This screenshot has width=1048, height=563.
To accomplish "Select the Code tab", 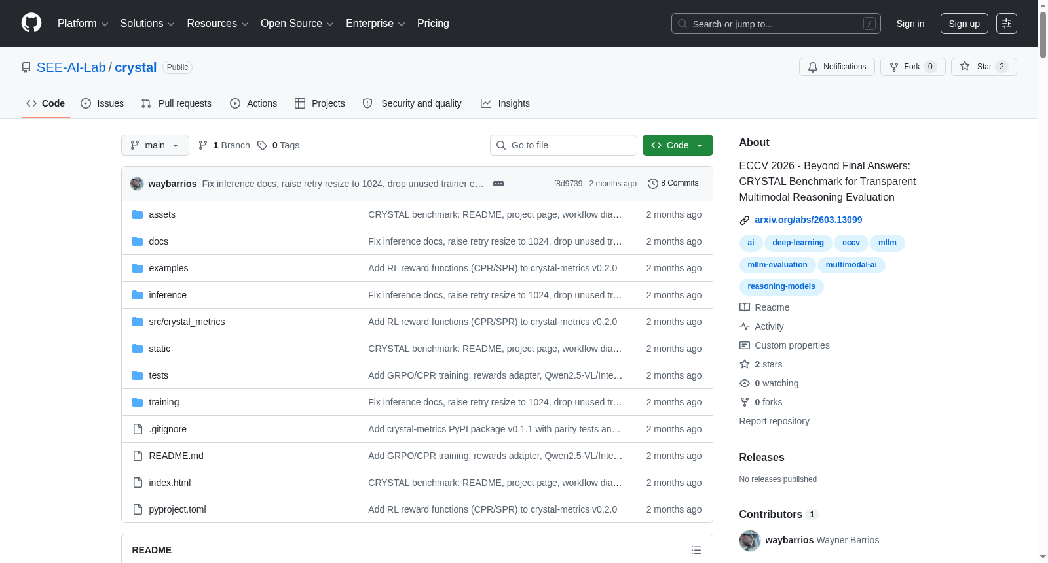I will [x=46, y=103].
